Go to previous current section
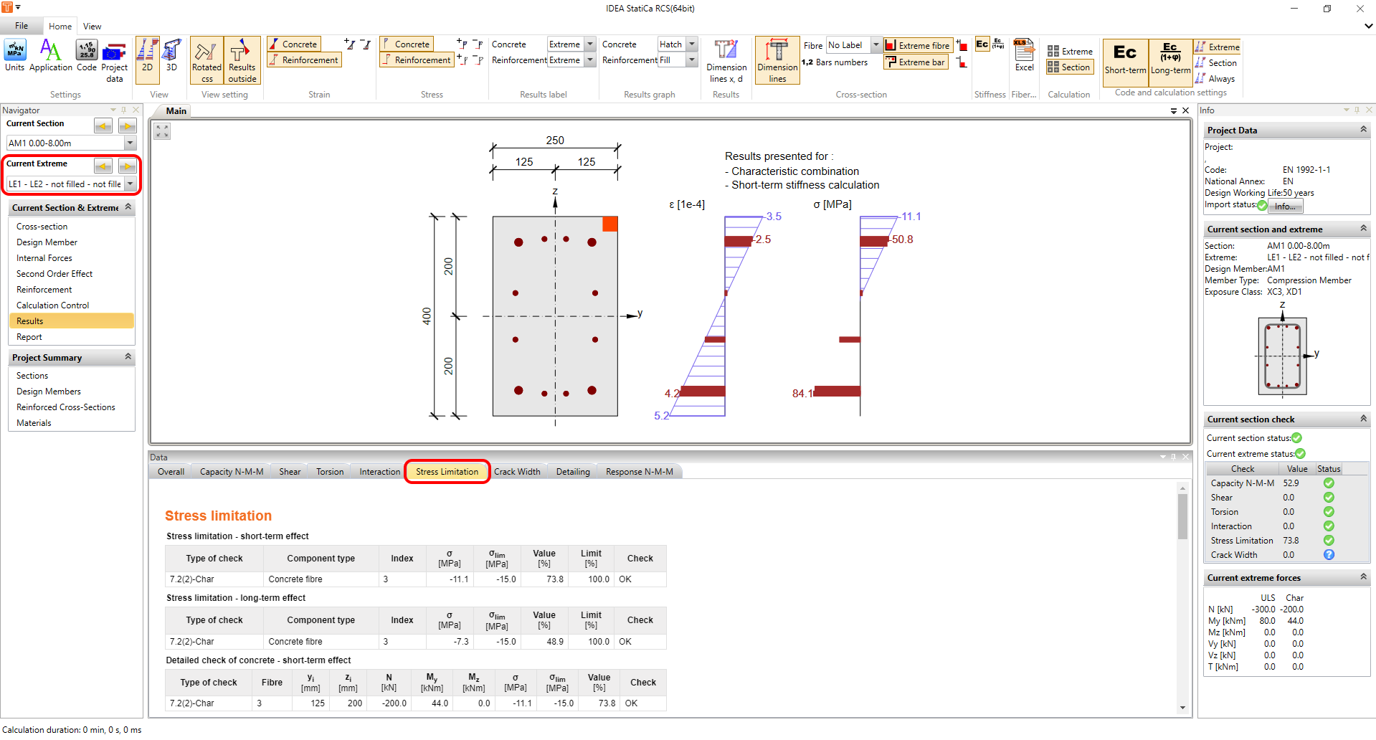This screenshot has width=1376, height=740. point(103,126)
